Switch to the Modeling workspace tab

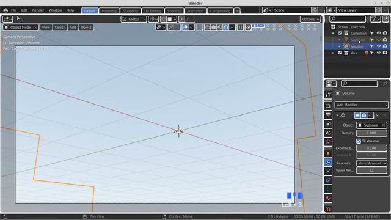[x=109, y=11]
